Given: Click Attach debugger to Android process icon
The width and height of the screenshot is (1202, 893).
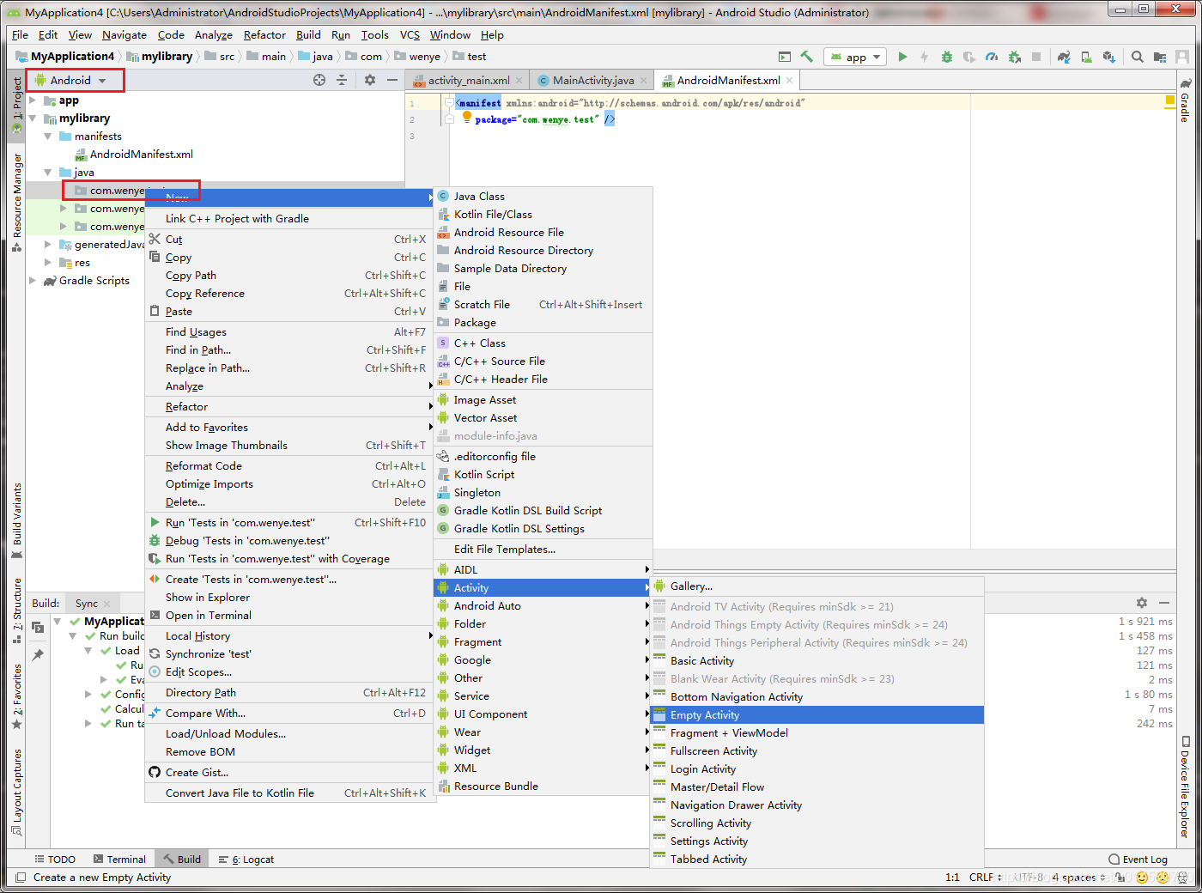Looking at the screenshot, I should [x=1014, y=57].
